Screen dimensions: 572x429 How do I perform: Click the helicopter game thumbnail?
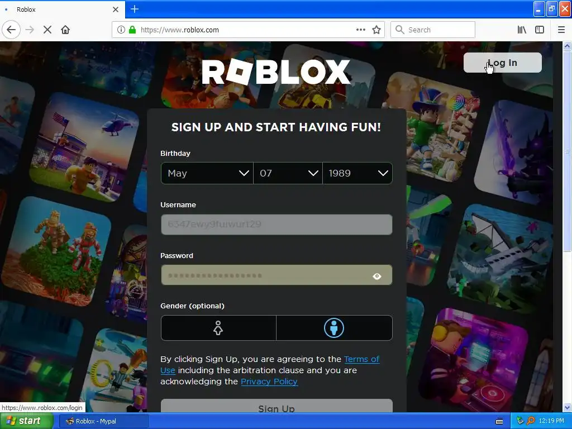click(x=84, y=147)
